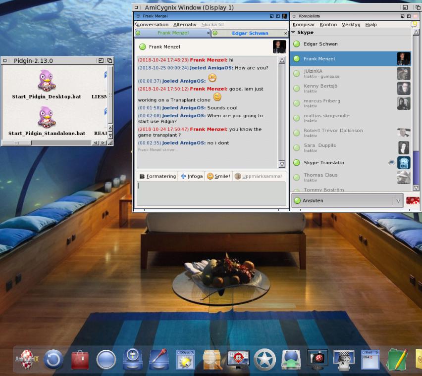
Task: Close the Edgar Schwan tab
Action: tap(286, 33)
